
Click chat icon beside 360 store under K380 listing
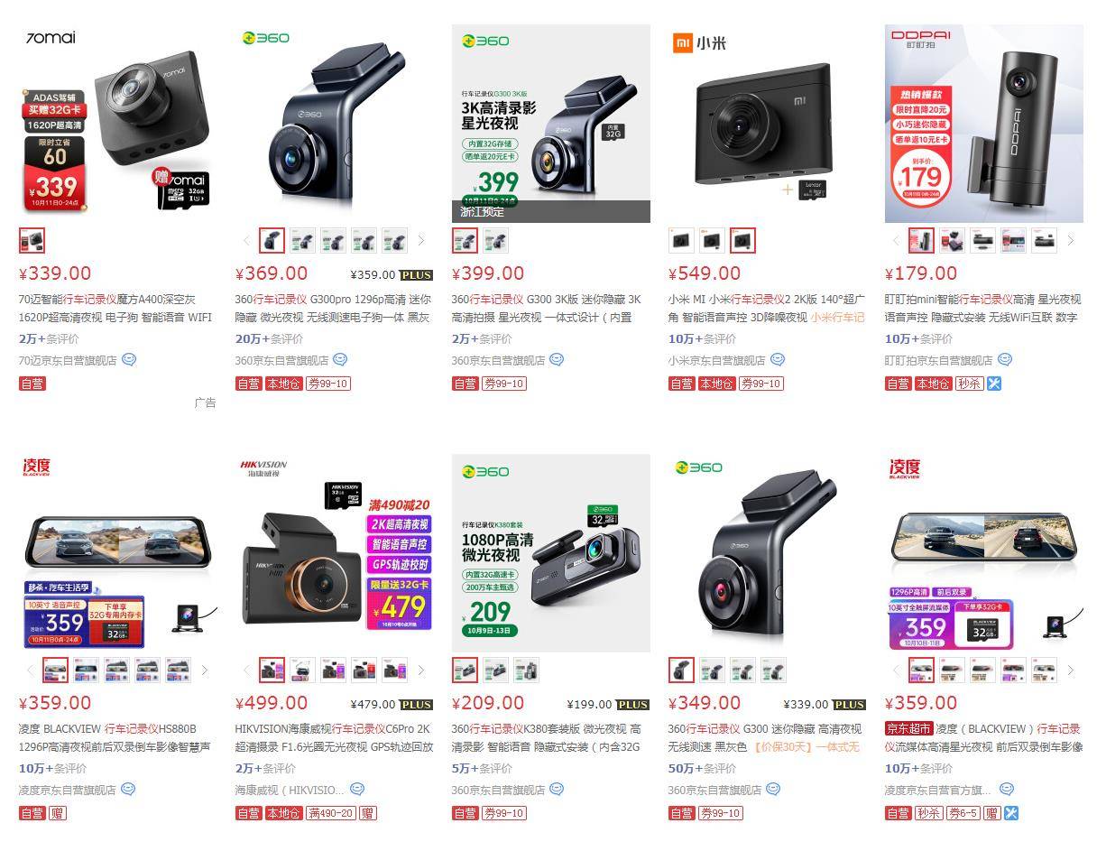557,789
